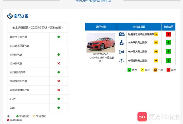This screenshot has height=124, width=183.
Task: Click the BMW logo beside 宝马3系
Action: (x=10, y=16)
